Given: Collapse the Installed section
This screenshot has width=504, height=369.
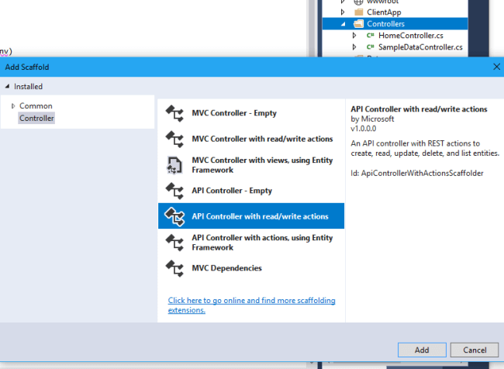Looking at the screenshot, I should pos(8,86).
